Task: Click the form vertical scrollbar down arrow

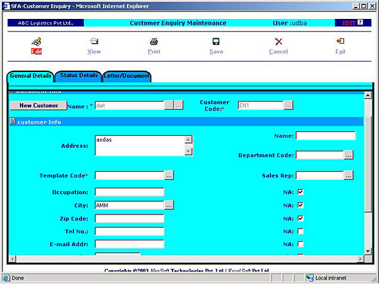Action: 368,251
